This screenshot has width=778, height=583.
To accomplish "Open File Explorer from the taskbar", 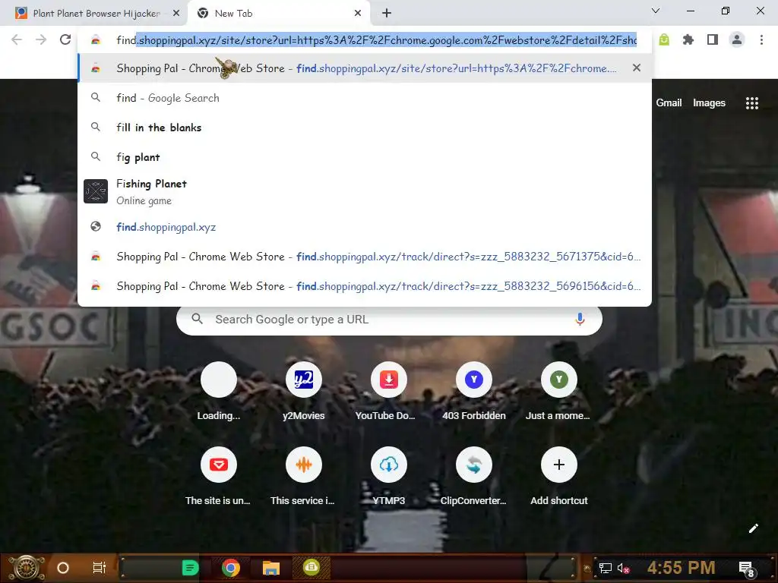I will click(271, 568).
